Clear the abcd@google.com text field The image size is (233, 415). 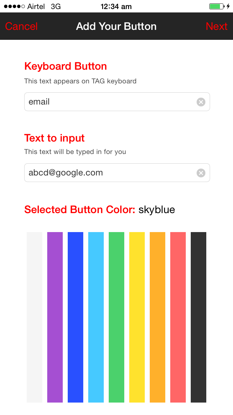201,173
